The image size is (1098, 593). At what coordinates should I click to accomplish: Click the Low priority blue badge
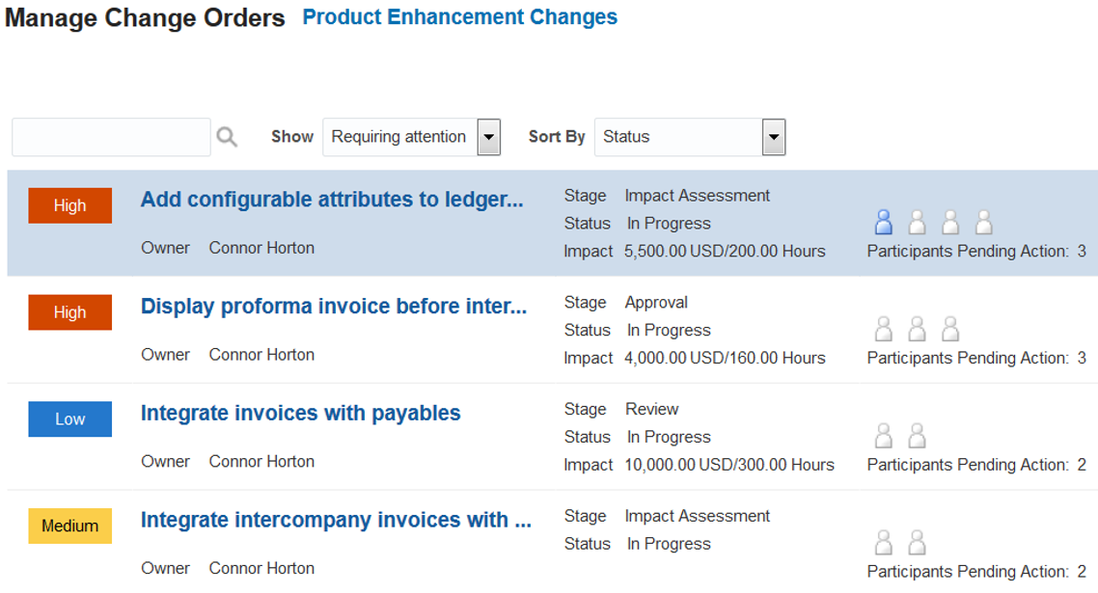click(69, 419)
